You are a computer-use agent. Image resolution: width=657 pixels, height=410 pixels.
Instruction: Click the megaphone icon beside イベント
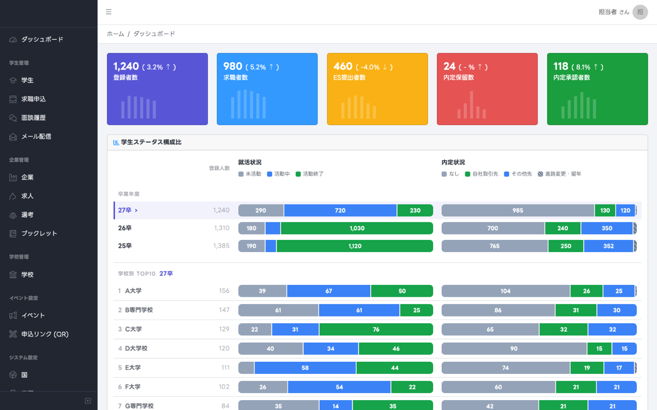(x=13, y=315)
